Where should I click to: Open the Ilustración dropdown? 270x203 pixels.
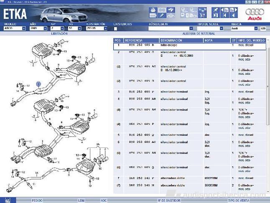106,28
